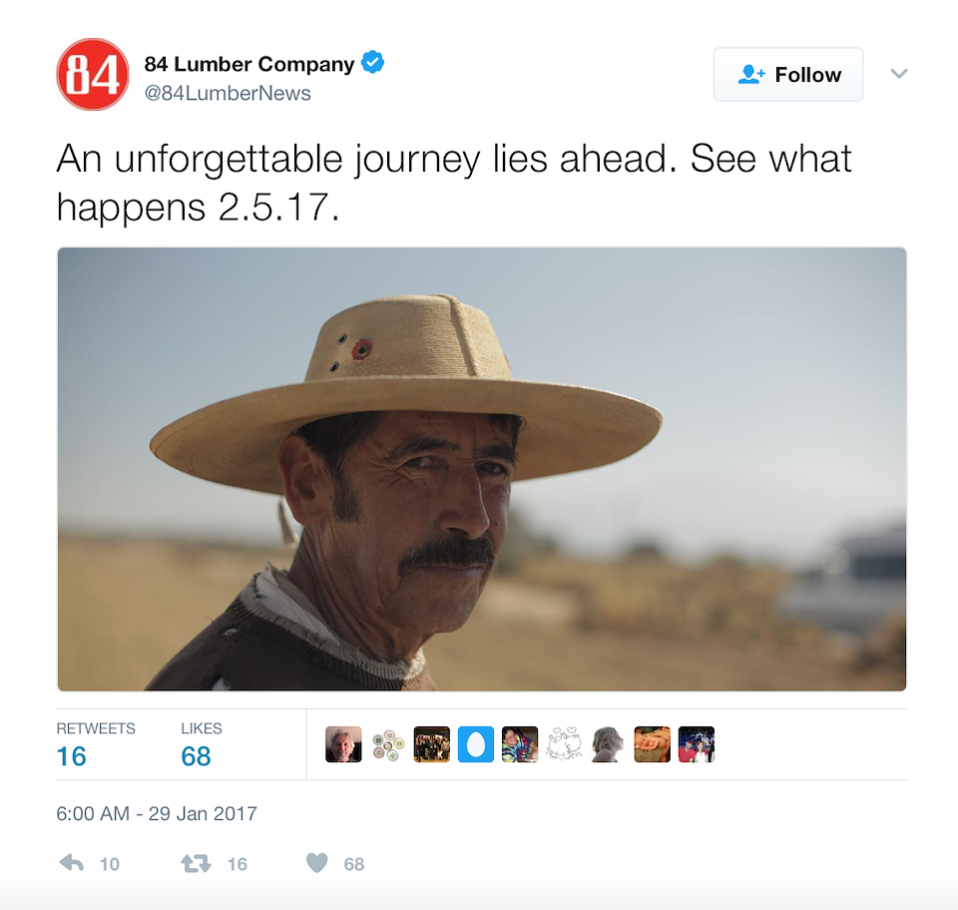Open the 84 Lumber Company profile name
This screenshot has height=910, width=958.
pos(249,64)
